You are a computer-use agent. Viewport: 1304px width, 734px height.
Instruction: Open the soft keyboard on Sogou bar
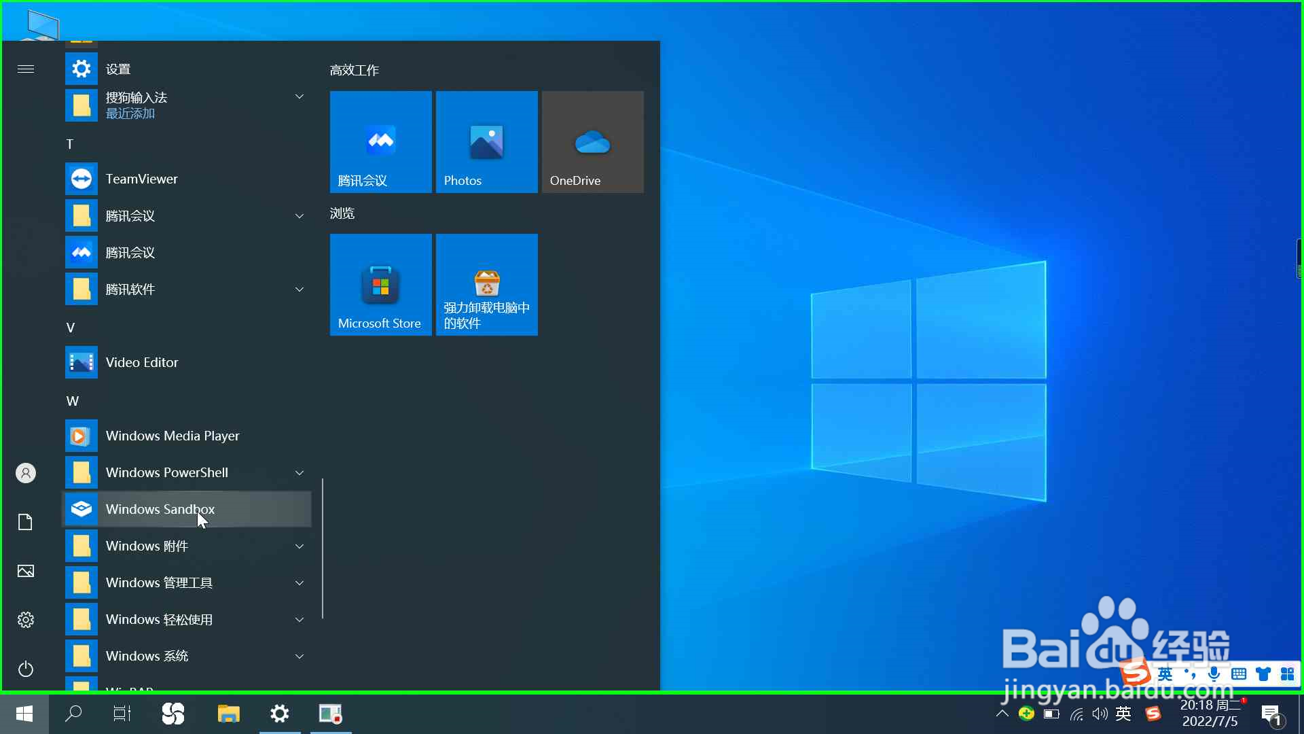tap(1239, 674)
